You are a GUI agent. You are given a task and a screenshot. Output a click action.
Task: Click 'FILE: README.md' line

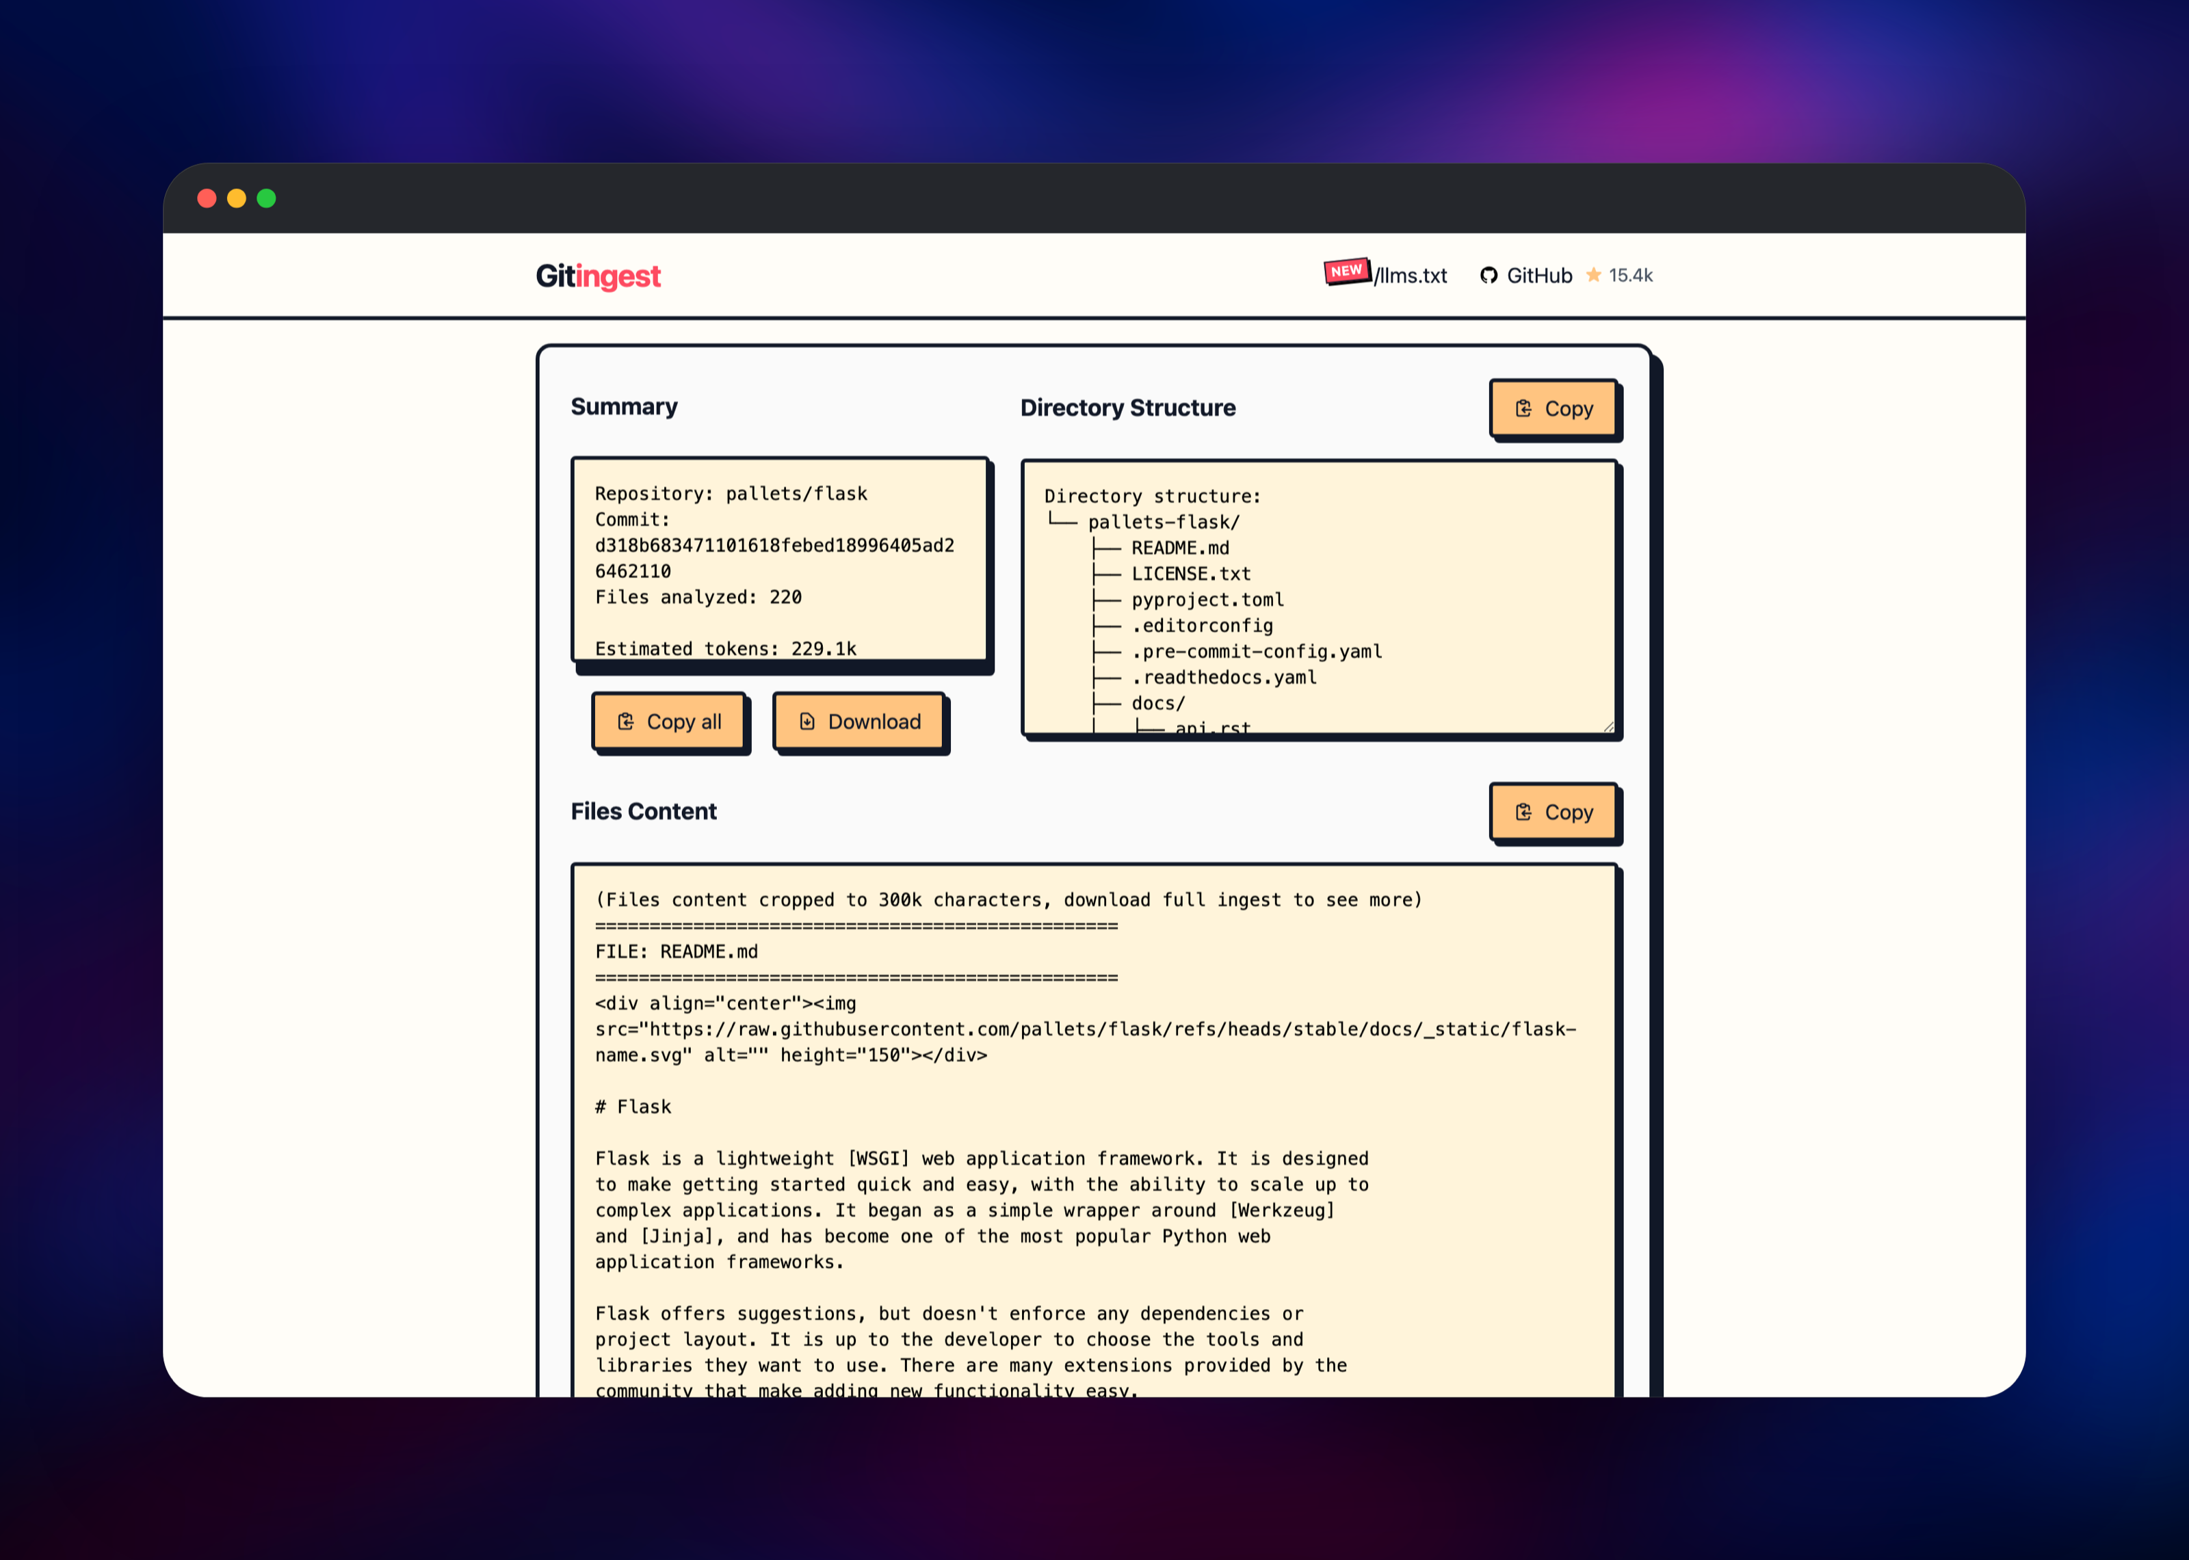point(677,951)
